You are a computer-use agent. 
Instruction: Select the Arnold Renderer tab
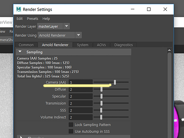(55, 45)
